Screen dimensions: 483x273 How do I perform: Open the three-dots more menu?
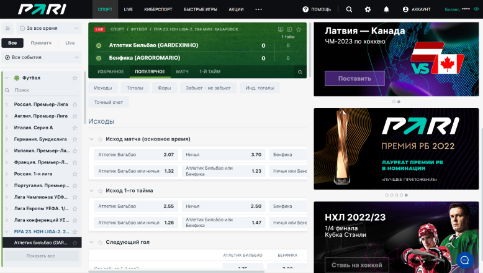click(259, 9)
